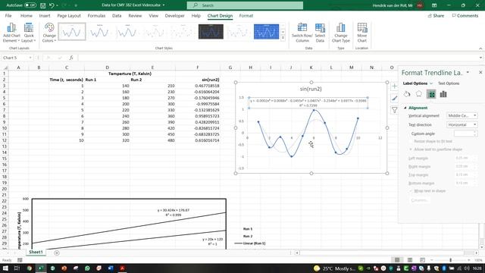Open Windows Start menu

tap(5, 268)
